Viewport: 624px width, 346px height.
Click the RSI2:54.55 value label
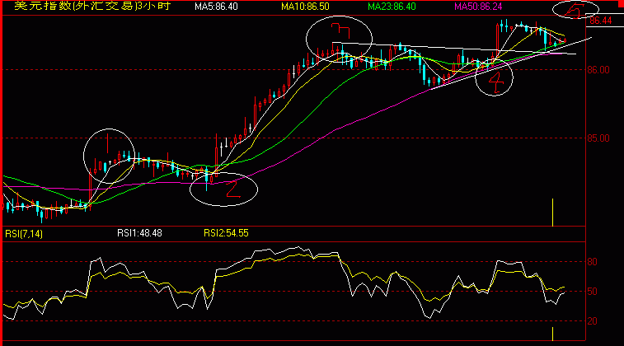tap(226, 233)
